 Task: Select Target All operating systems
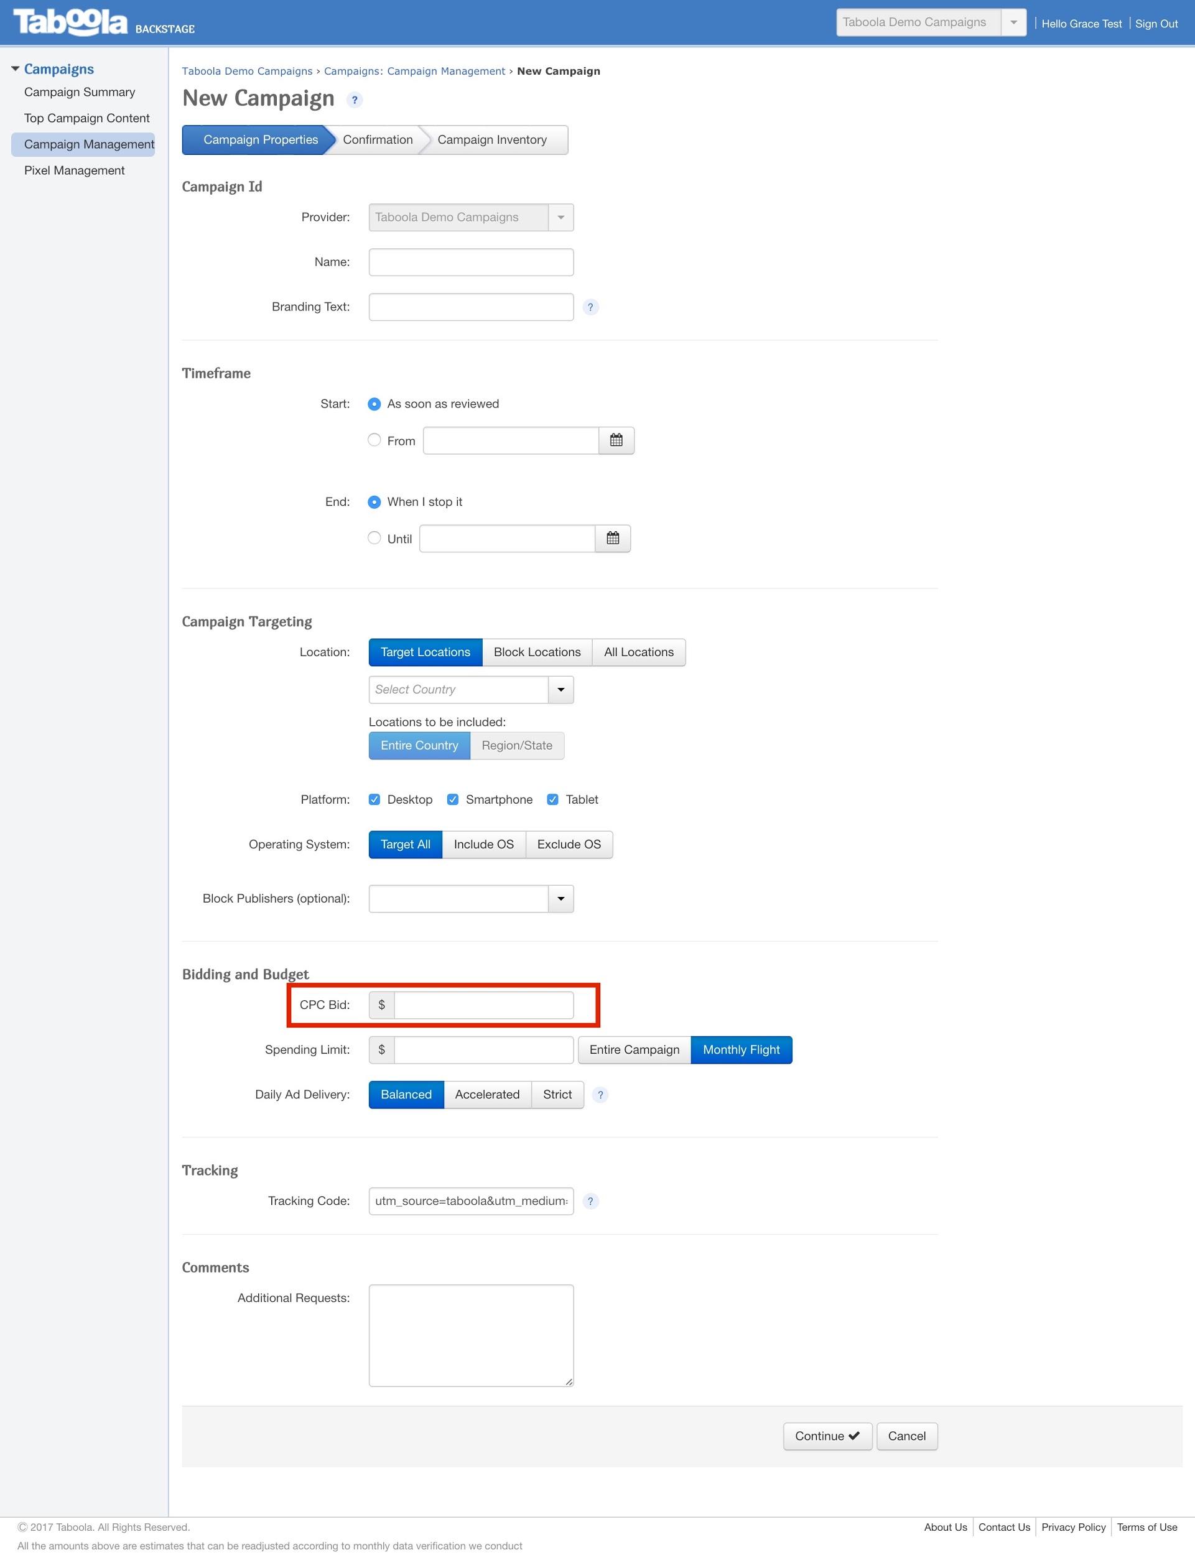pyautogui.click(x=406, y=844)
